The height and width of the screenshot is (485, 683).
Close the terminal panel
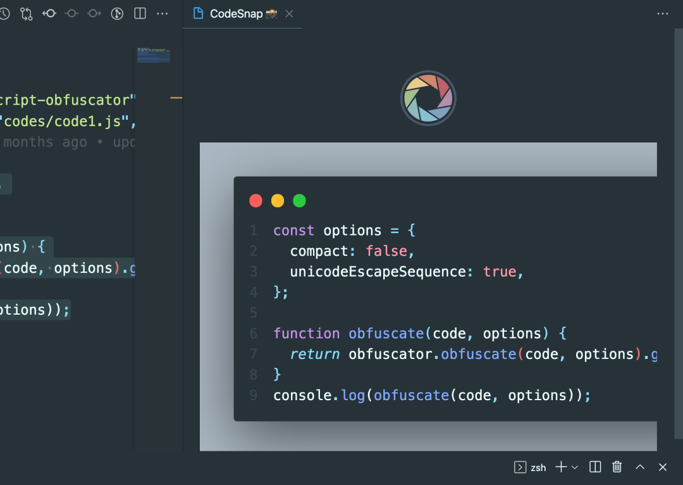pyautogui.click(x=663, y=467)
